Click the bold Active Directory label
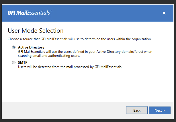The image size is (176, 122). tap(31, 47)
